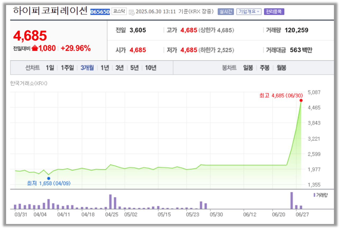
Task: Click the 시가 4,685 value
Action: coord(138,50)
